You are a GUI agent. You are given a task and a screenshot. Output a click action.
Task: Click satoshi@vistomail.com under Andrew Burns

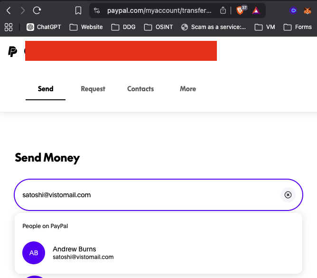tap(83, 257)
